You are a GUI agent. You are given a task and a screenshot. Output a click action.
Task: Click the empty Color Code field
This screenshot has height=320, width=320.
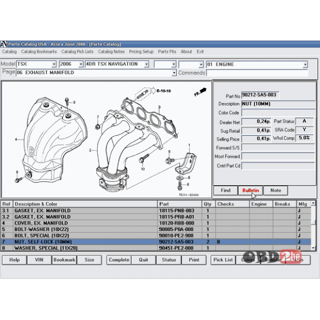[279, 113]
